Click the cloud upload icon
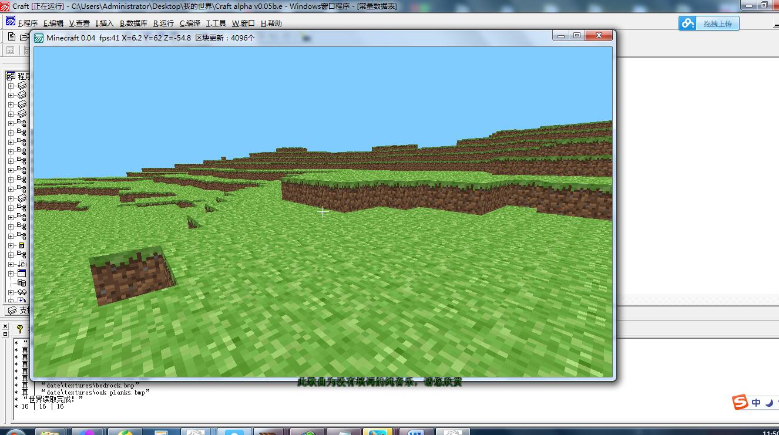Viewport: 779px width, 435px height. tap(687, 23)
